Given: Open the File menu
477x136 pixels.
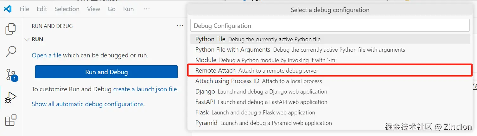Looking at the screenshot, I should click(x=24, y=9).
